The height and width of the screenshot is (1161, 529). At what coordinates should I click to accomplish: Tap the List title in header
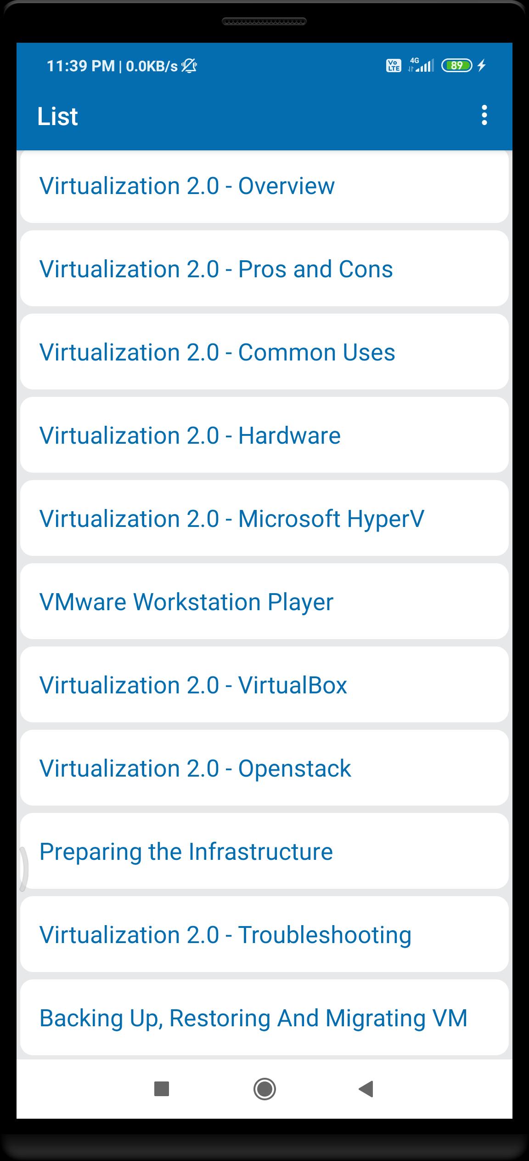click(57, 116)
